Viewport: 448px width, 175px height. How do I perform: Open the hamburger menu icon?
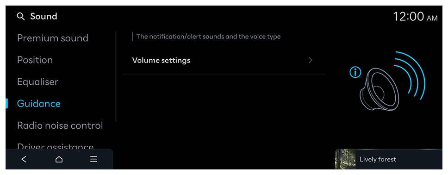click(x=93, y=159)
